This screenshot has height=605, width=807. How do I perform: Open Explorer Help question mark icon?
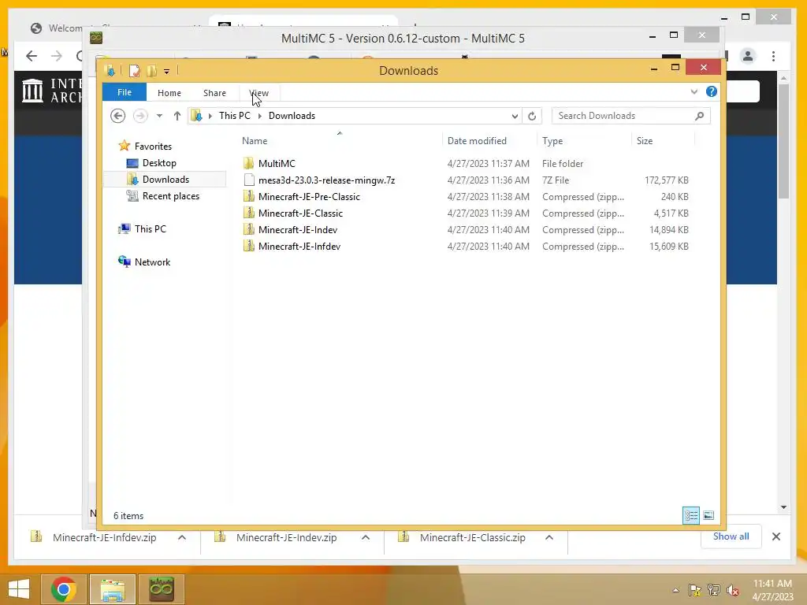(x=712, y=91)
